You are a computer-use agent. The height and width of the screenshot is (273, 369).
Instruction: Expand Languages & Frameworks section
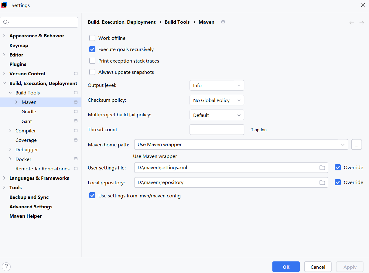point(4,178)
